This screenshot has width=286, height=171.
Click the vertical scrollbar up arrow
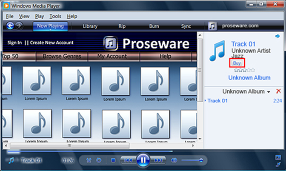pos(200,35)
